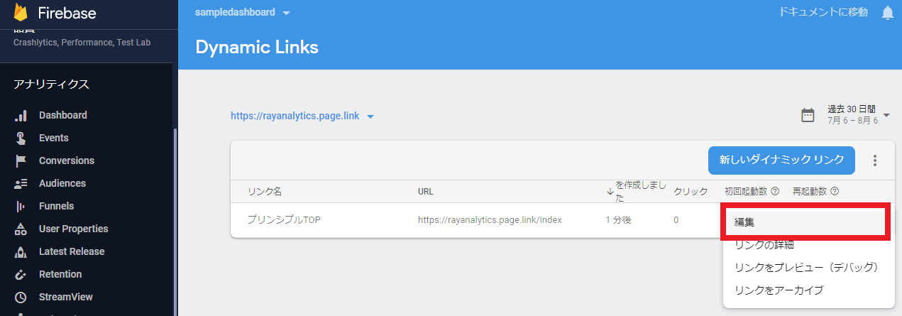Click the 新しいダイナミック リンク button

pyautogui.click(x=781, y=160)
